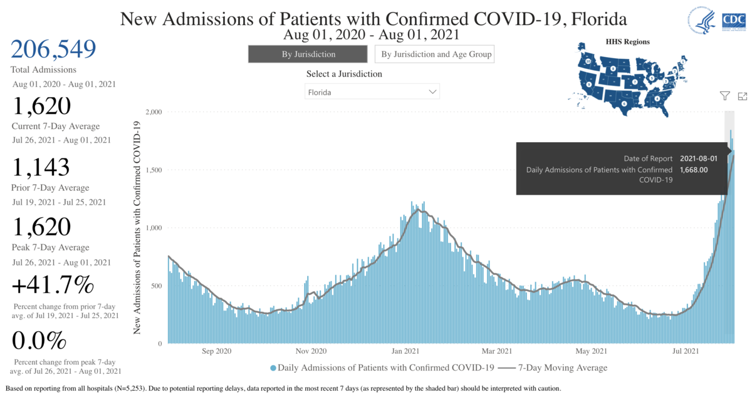Image resolution: width=752 pixels, height=395 pixels.
Task: Click the focus mode expand icon
Action: click(x=743, y=96)
